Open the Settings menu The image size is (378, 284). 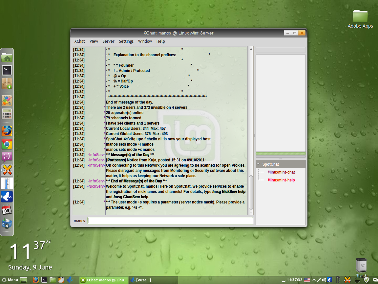click(x=126, y=41)
